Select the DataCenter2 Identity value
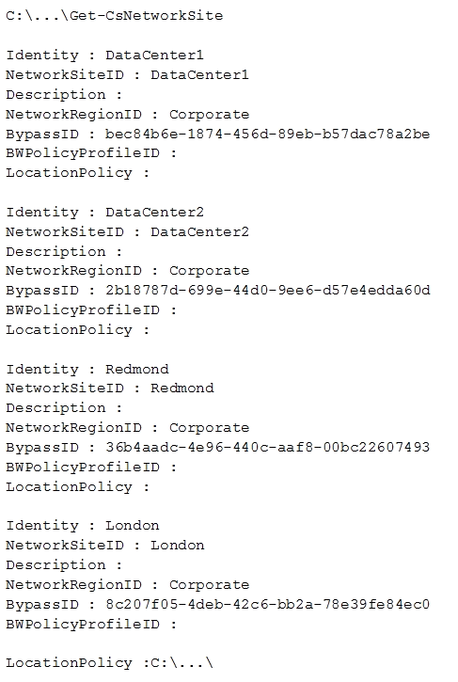The height and width of the screenshot is (682, 458). point(154,213)
